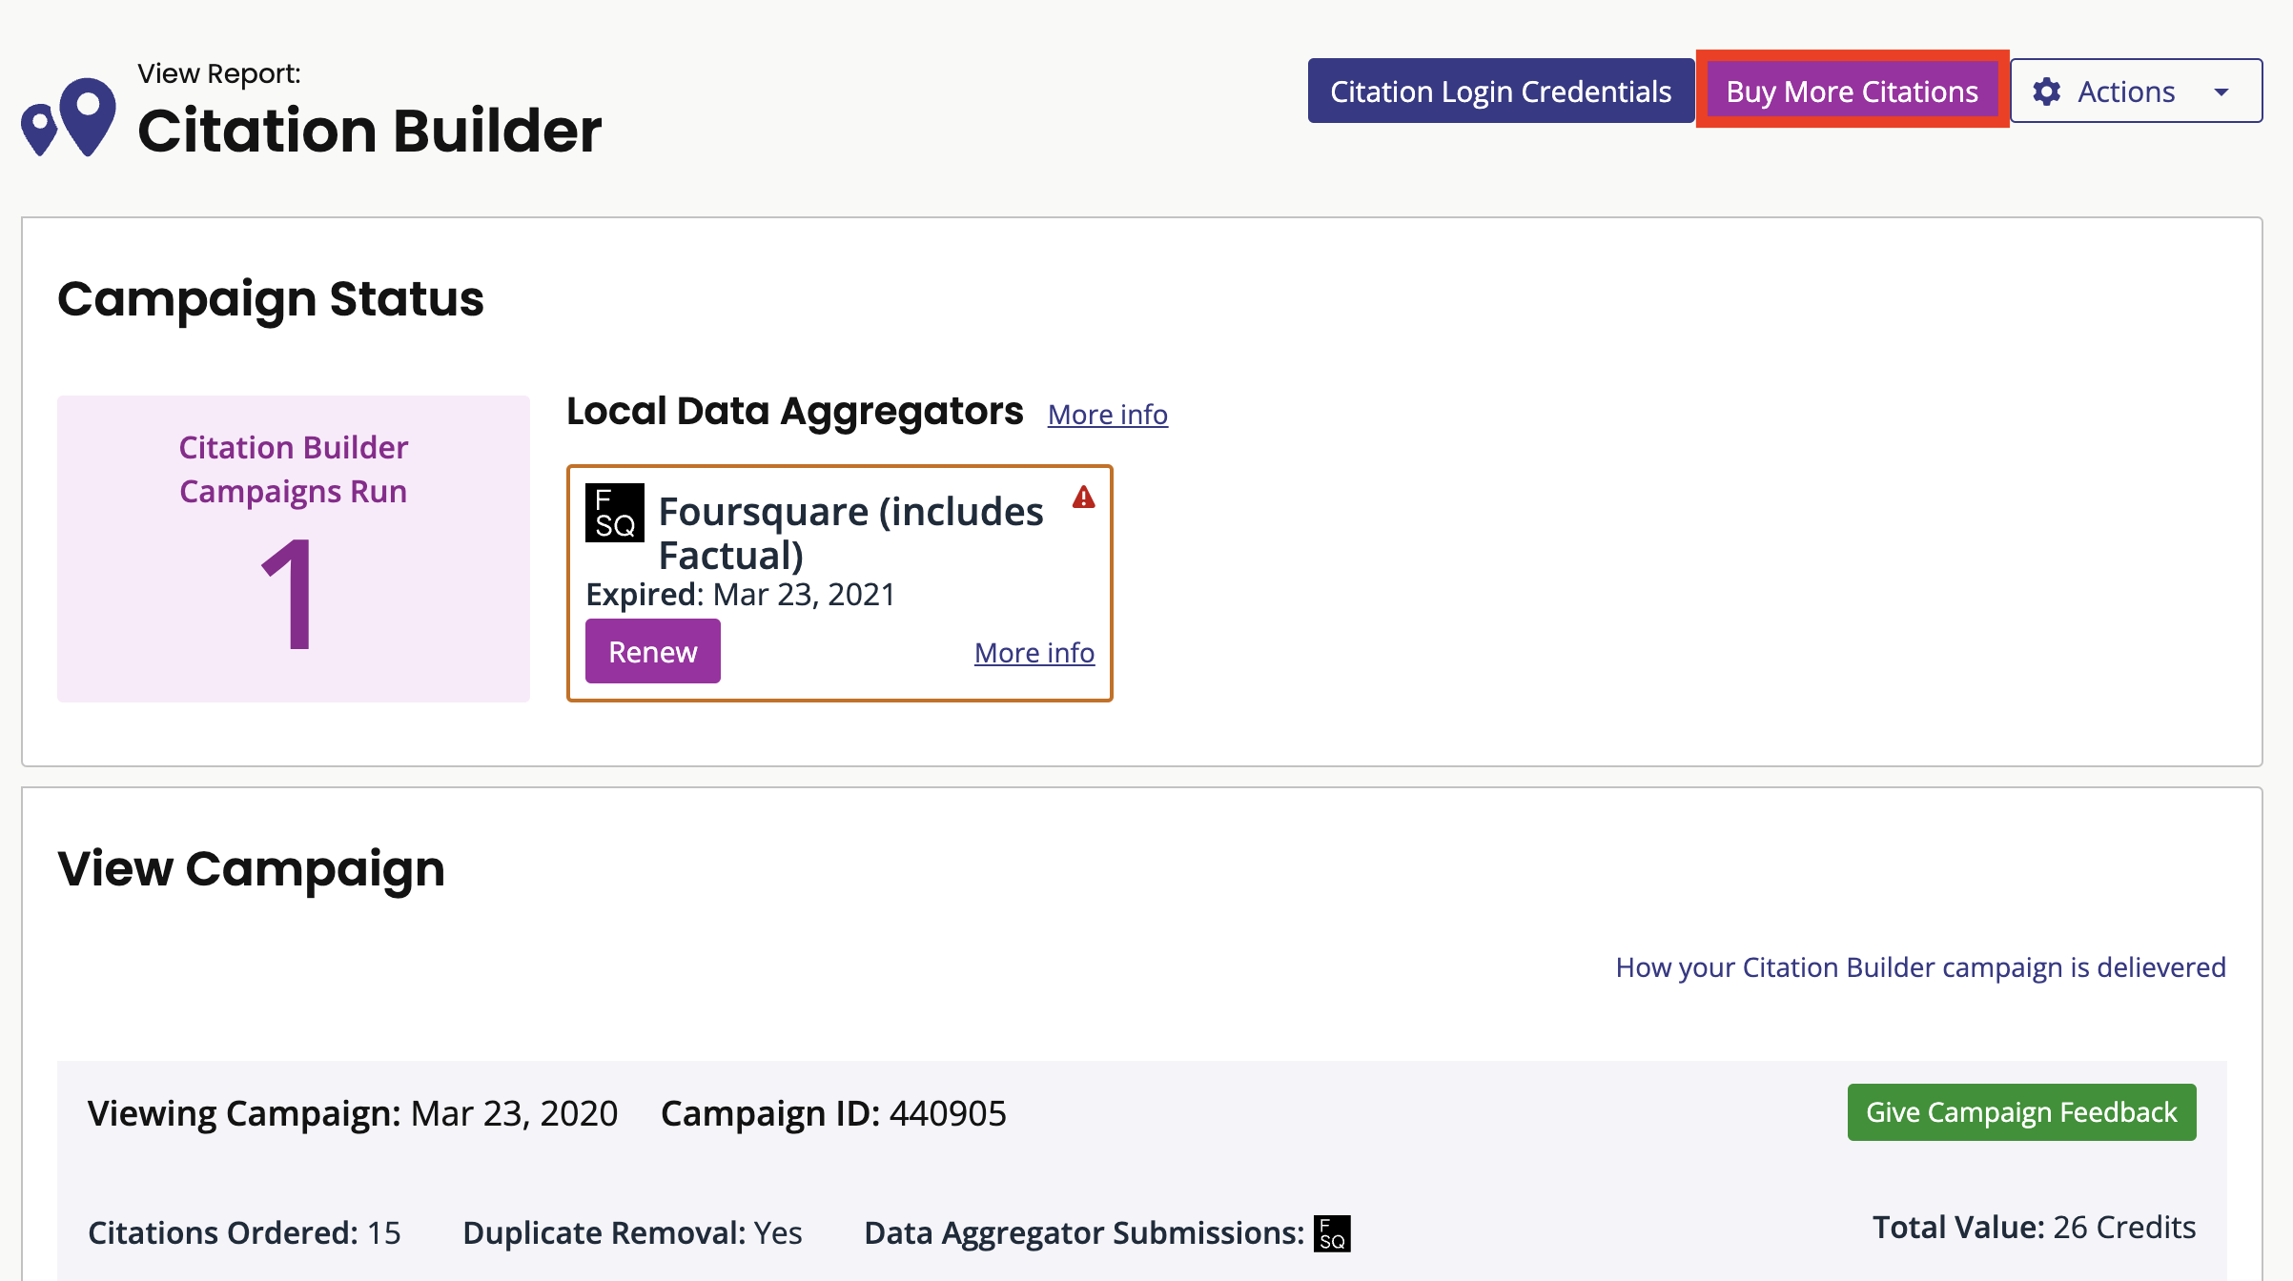Click the Foursquare (includes Factual) title
Viewport: 2293px width, 1281px height.
[850, 533]
